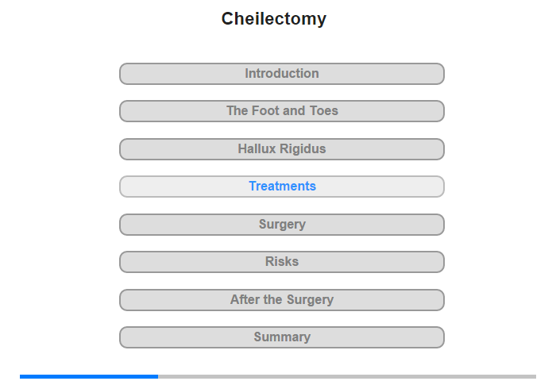Viewport: 556px width, 381px height.
Task: View the Risks section
Action: tap(281, 262)
